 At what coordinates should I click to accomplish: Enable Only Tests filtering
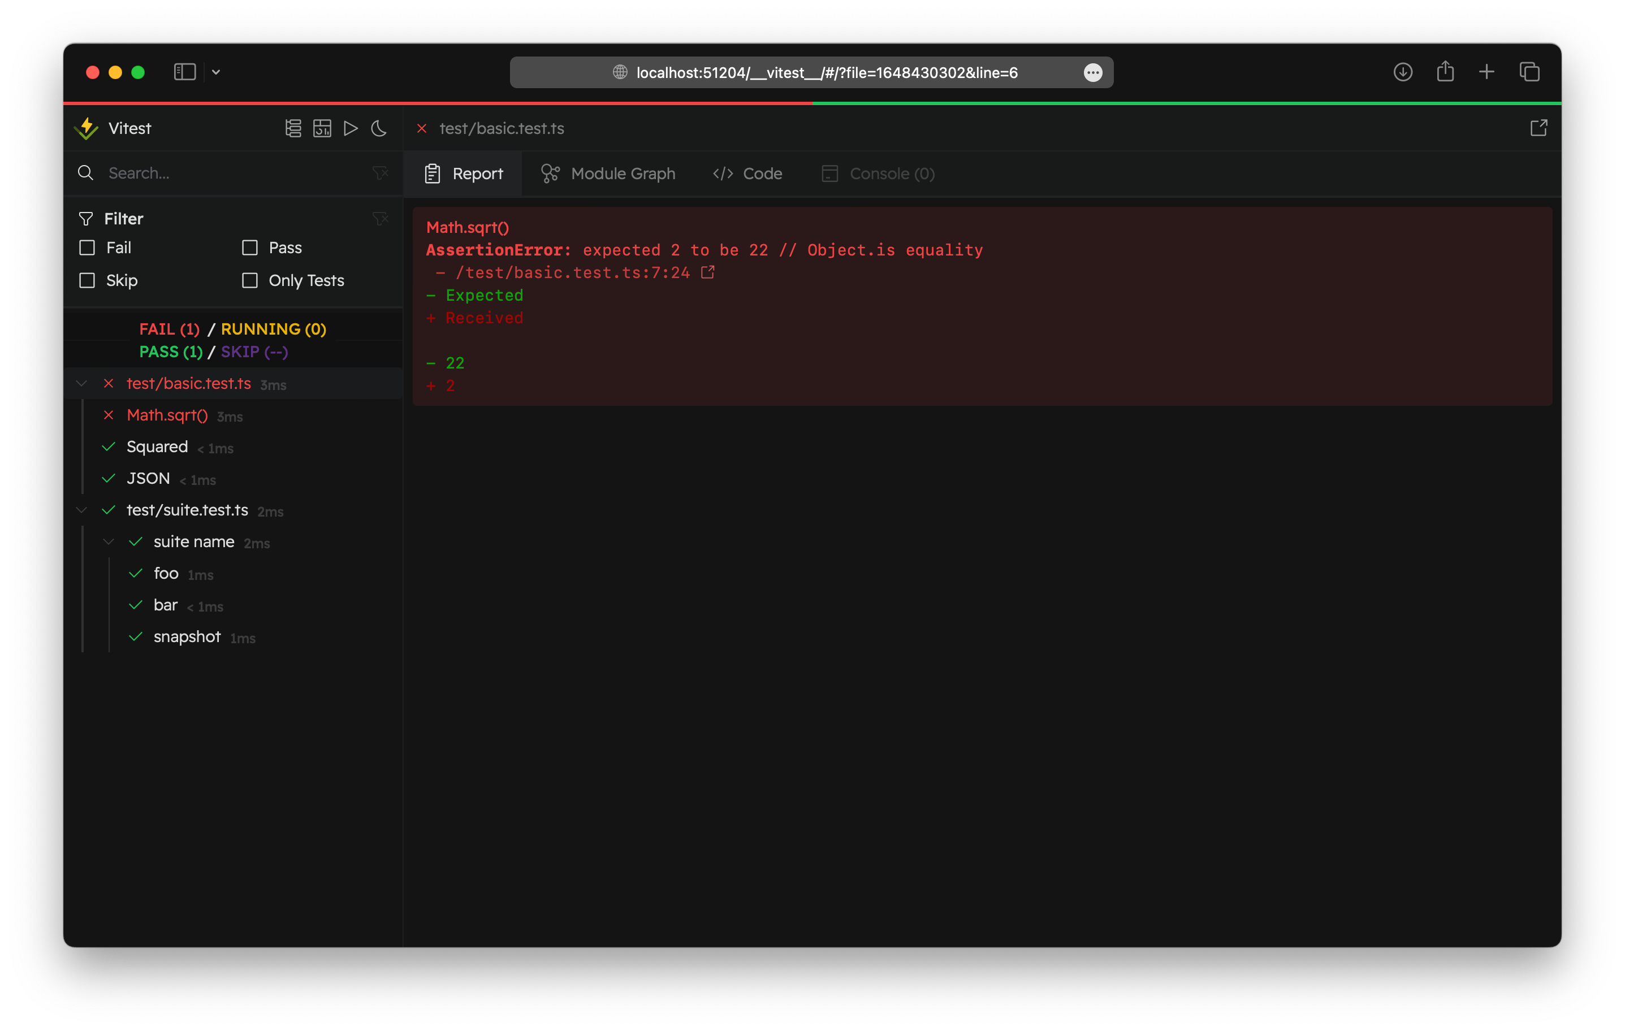click(x=249, y=280)
